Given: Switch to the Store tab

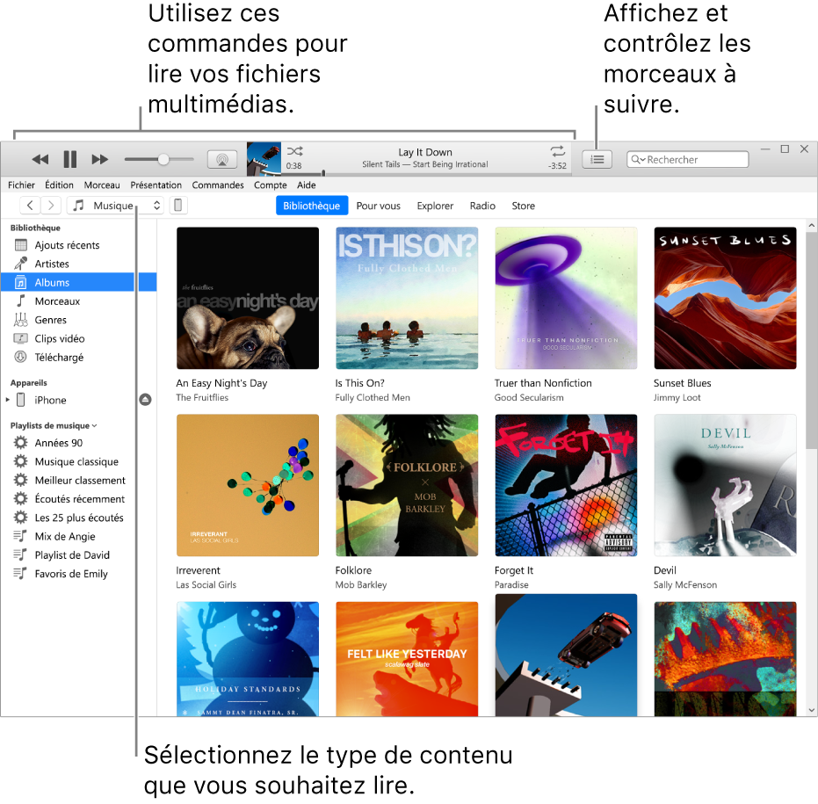Looking at the screenshot, I should click(523, 205).
